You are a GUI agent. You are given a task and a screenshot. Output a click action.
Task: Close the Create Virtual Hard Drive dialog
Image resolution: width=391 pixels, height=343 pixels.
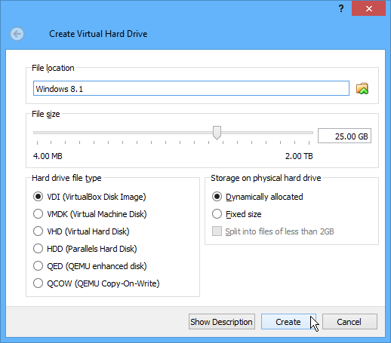(368, 8)
